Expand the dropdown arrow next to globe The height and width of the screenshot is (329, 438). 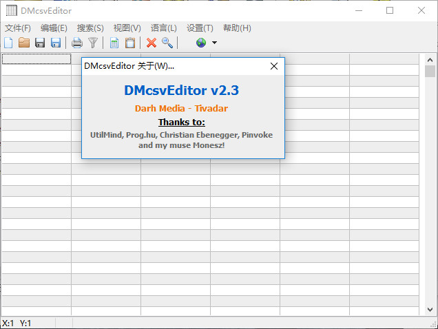coord(214,43)
